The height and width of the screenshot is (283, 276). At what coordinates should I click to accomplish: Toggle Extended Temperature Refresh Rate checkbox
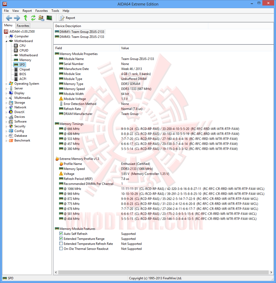pos(61,244)
